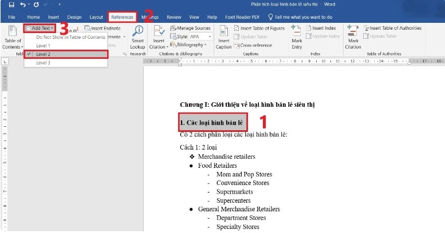This screenshot has width=445, height=233.
Task: Click 'Merchandise retailers' bullet
Action: (226, 156)
